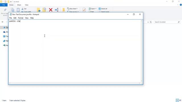
Task: Click the Explorer refresh icon
Action: tap(151, 22)
